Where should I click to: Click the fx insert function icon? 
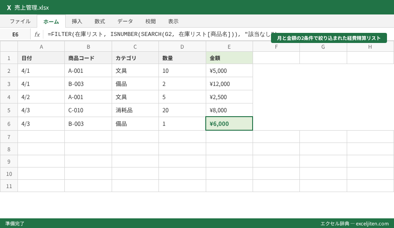coord(37,35)
